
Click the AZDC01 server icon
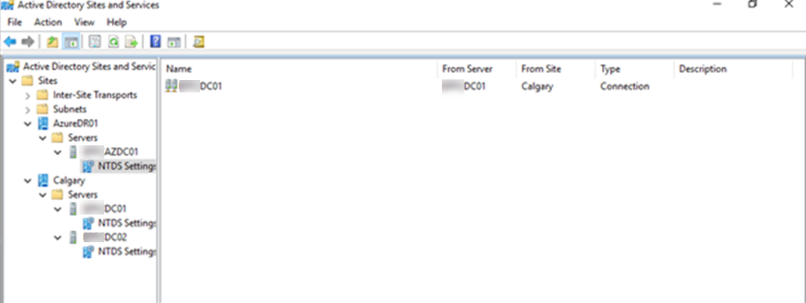74,152
